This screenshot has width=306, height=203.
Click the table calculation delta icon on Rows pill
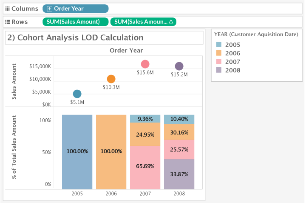[171, 22]
